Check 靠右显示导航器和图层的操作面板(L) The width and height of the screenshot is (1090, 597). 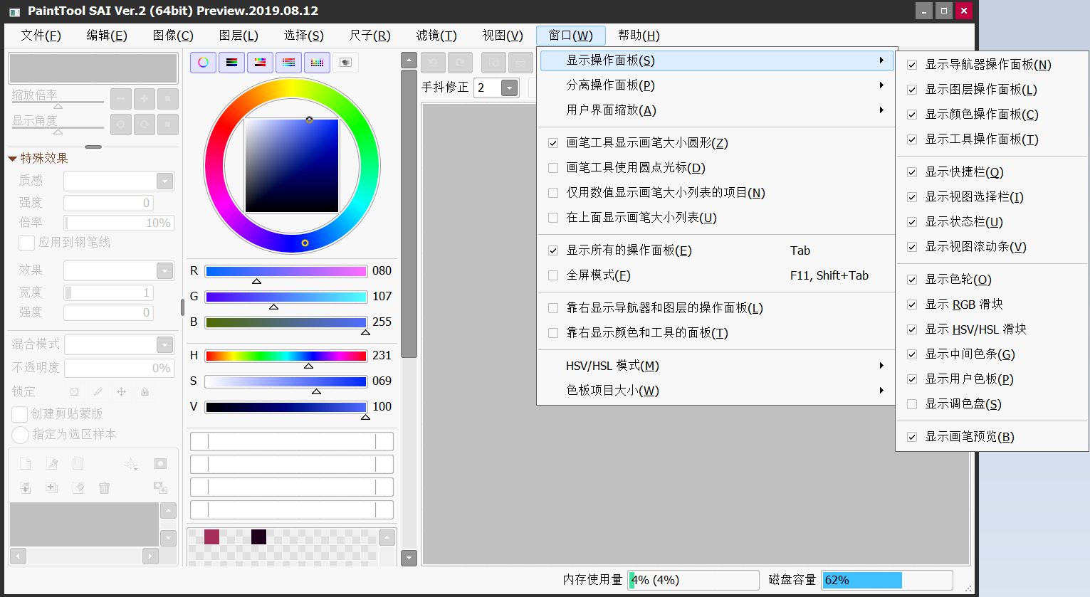[x=553, y=308]
